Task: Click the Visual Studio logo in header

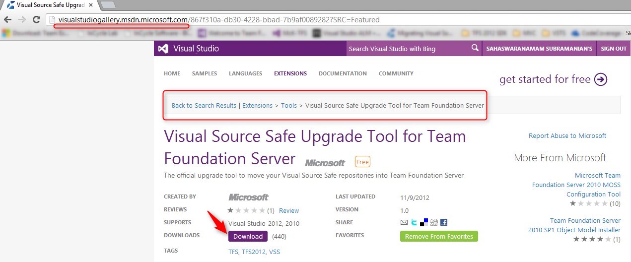Action: click(189, 49)
